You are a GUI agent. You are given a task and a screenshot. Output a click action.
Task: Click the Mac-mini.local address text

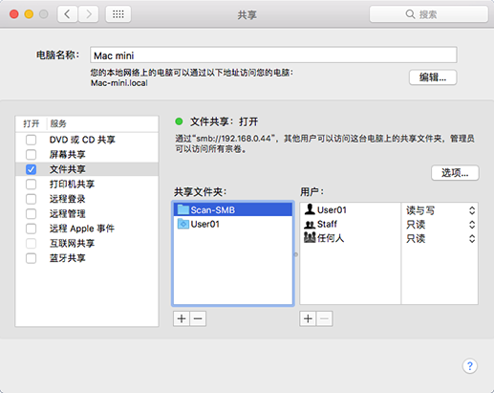[119, 83]
